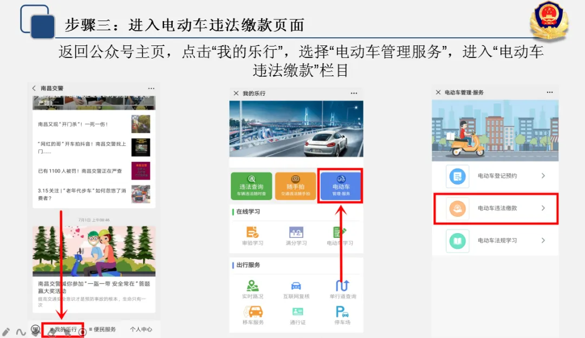This screenshot has height=338, width=585.
Task: Open 停车场 parking icon
Action: point(342,312)
